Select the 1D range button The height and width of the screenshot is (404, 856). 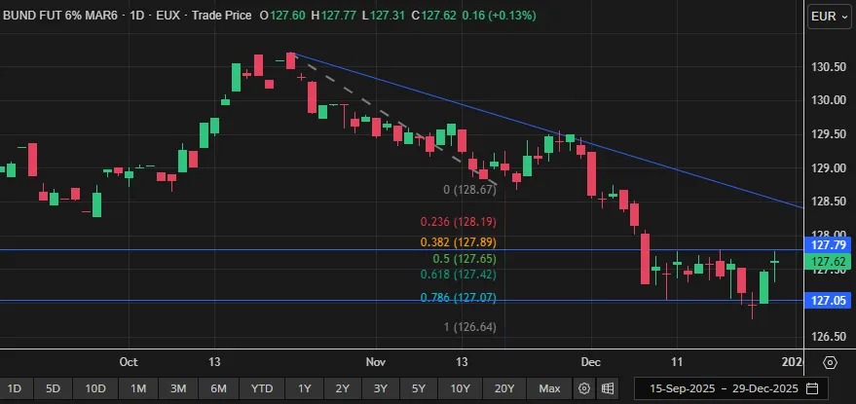pos(16,388)
